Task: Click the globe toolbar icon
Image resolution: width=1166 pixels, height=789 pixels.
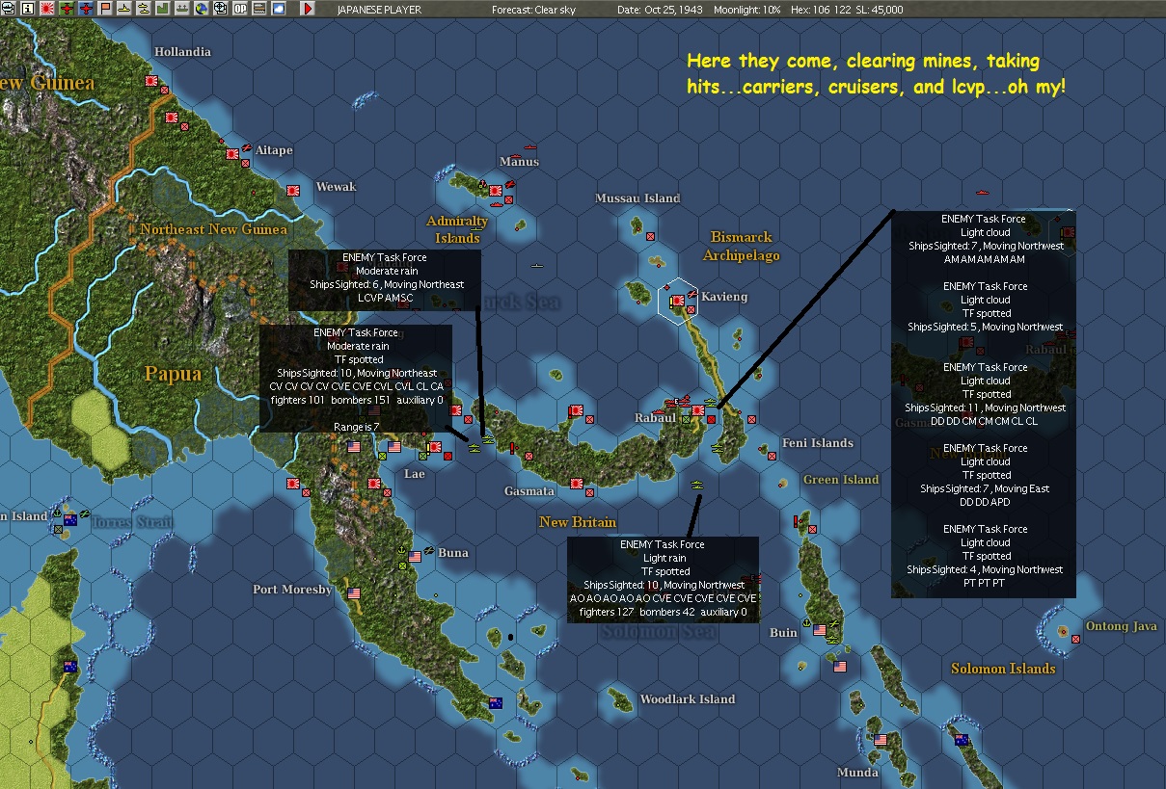Action: point(202,8)
